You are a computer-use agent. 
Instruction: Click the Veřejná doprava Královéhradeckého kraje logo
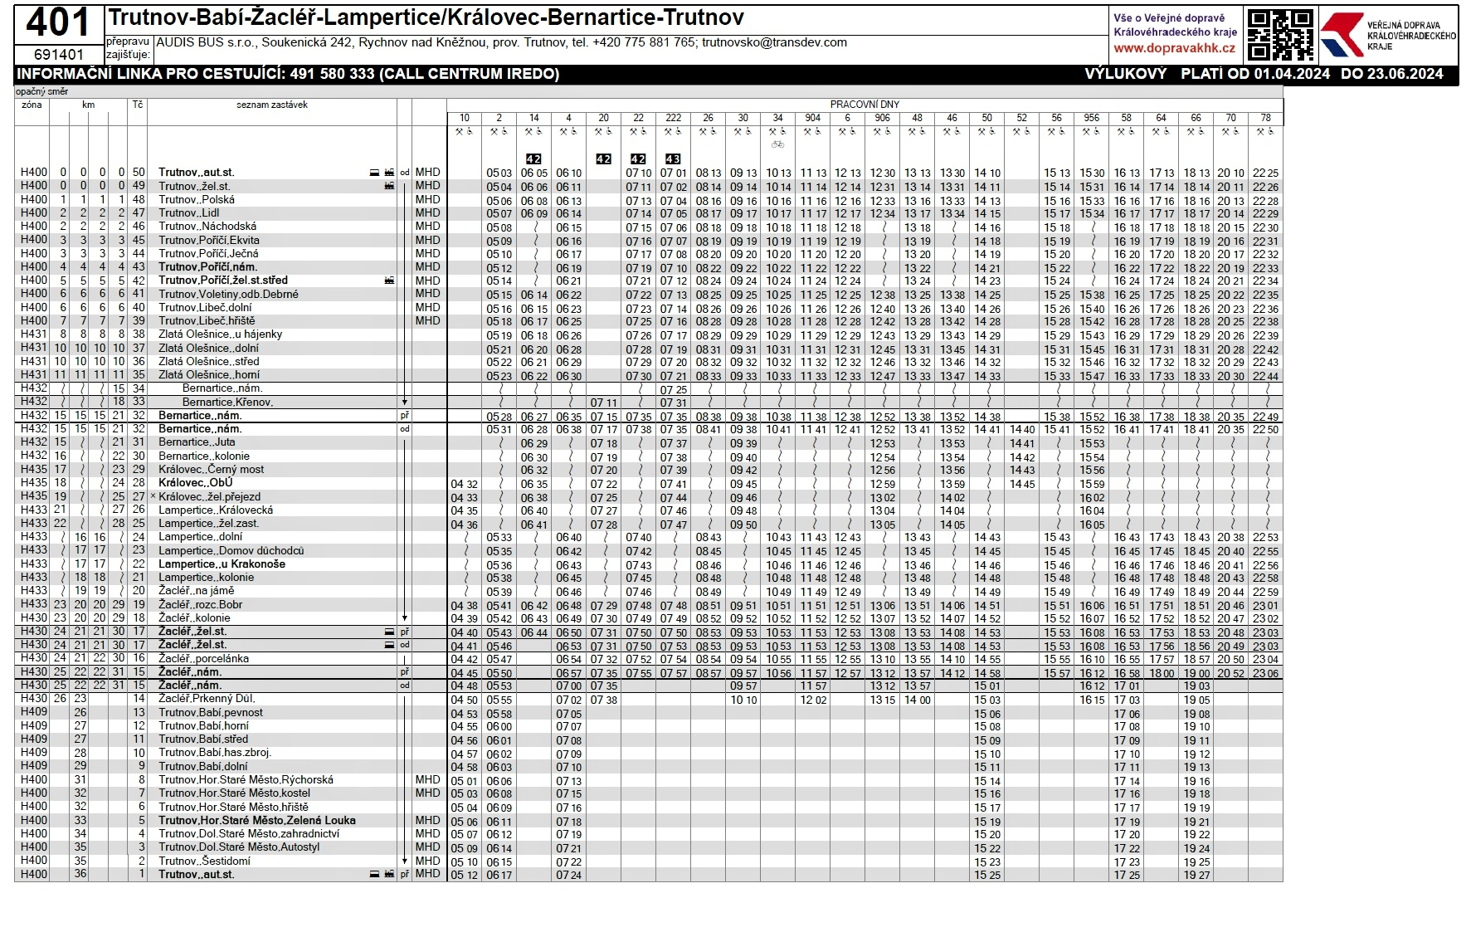pyautogui.click(x=1388, y=36)
